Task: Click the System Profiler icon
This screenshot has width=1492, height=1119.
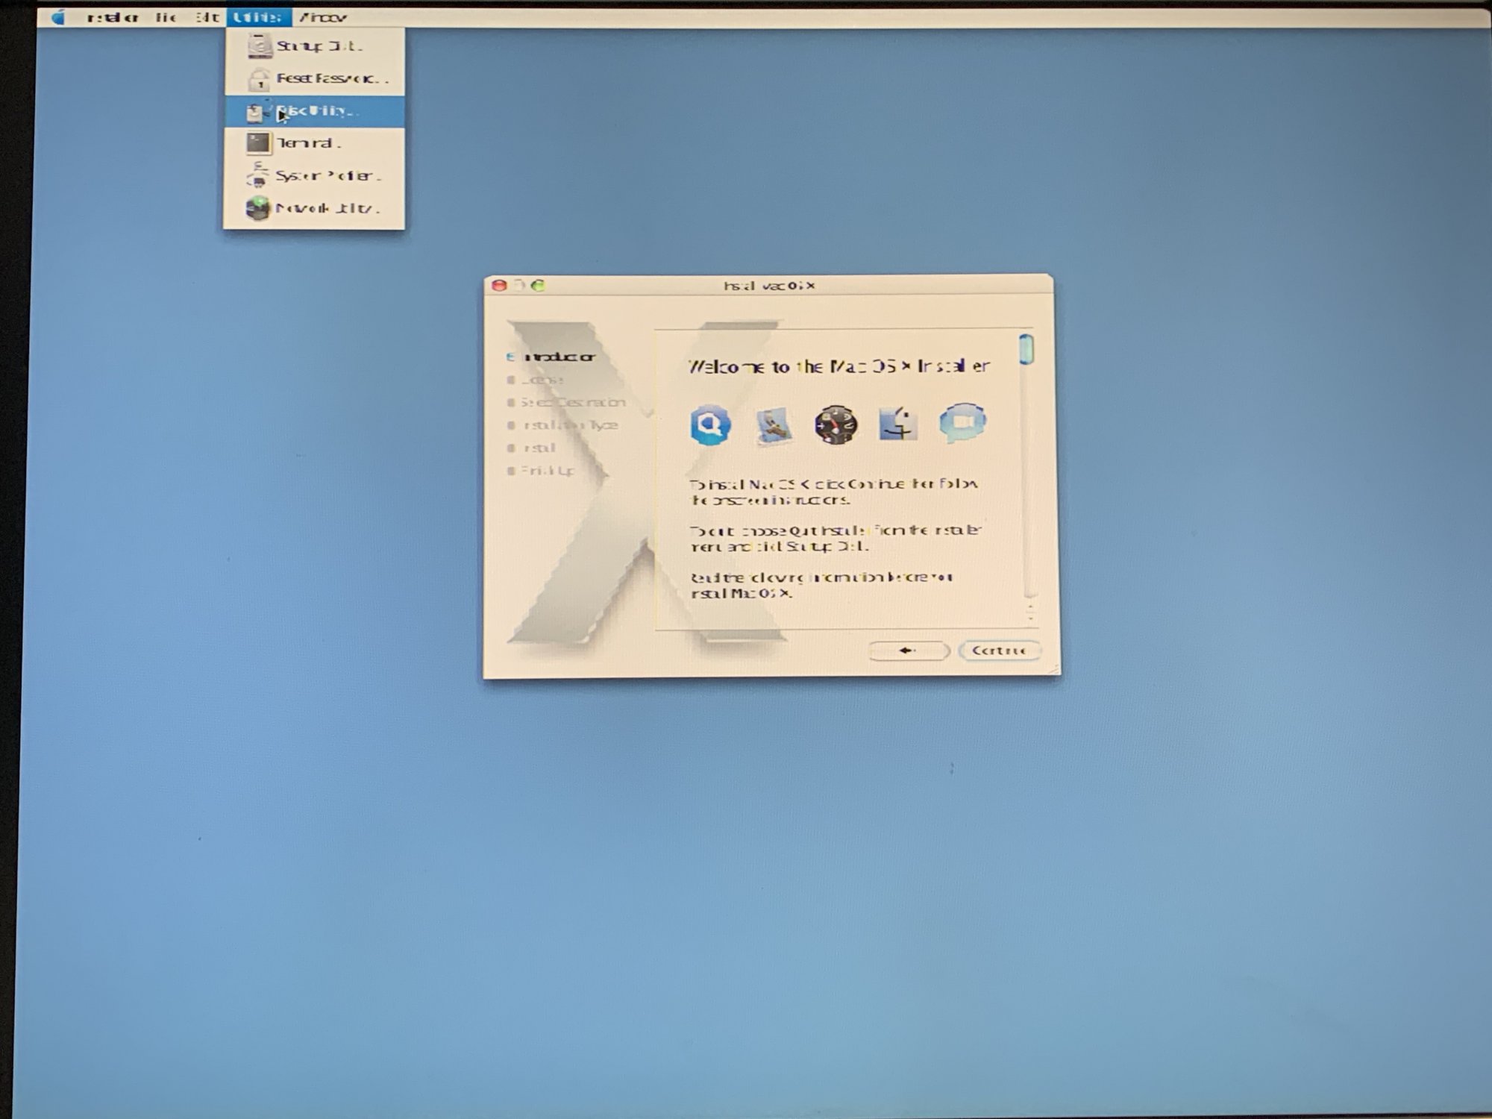Action: (x=257, y=175)
